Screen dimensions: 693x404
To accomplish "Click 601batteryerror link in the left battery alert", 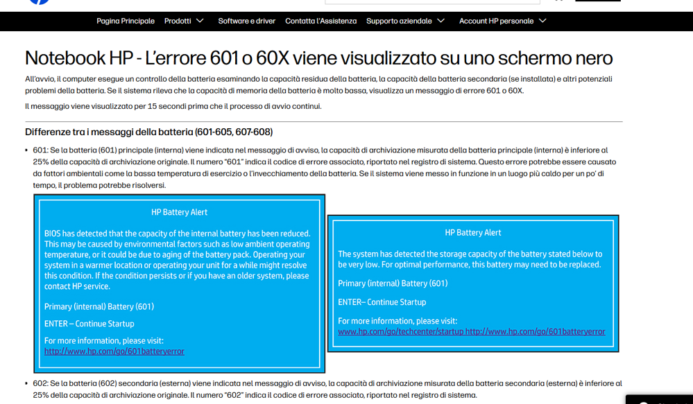I will pos(114,351).
